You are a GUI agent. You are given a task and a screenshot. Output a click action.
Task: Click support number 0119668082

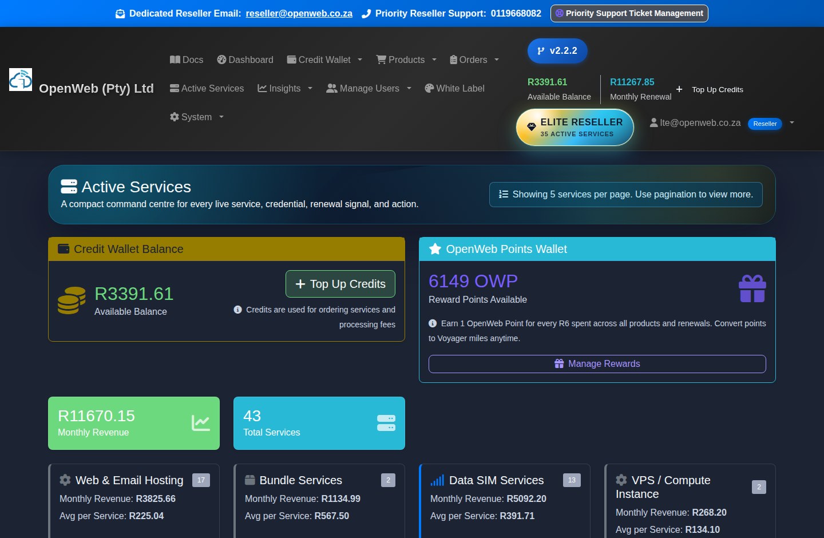click(x=516, y=13)
